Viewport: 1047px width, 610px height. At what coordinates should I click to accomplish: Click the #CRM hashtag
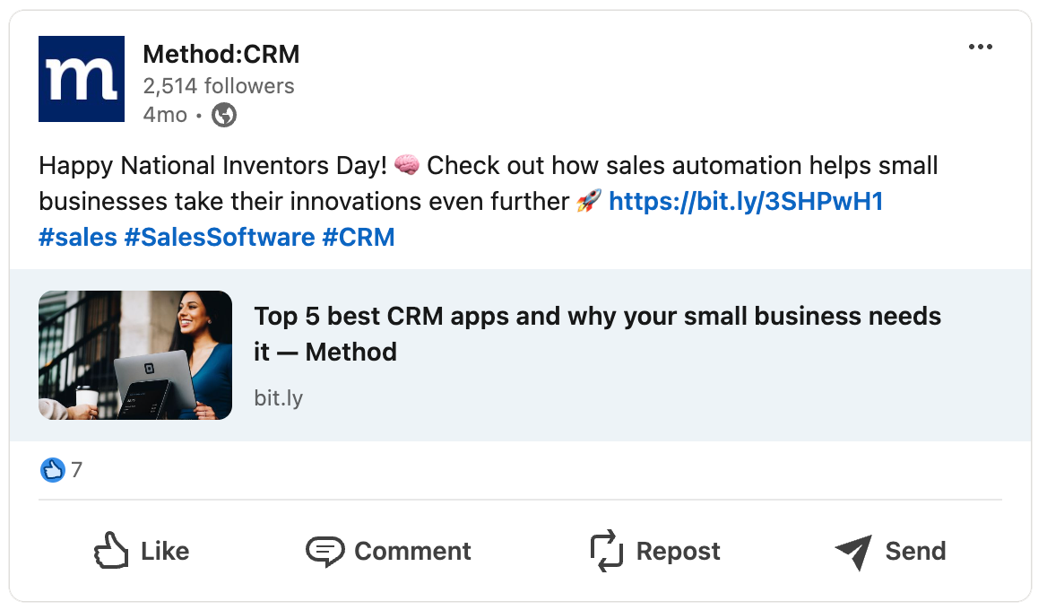359,238
